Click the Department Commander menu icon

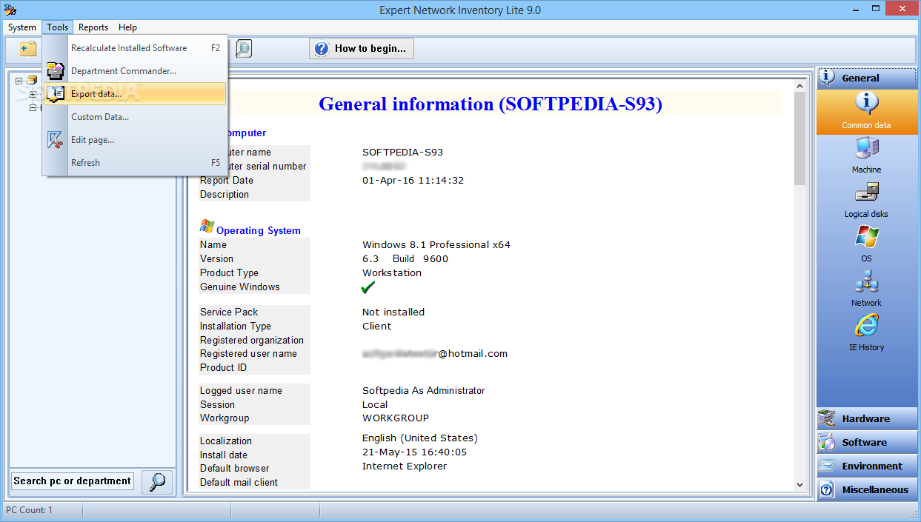pyautogui.click(x=56, y=71)
